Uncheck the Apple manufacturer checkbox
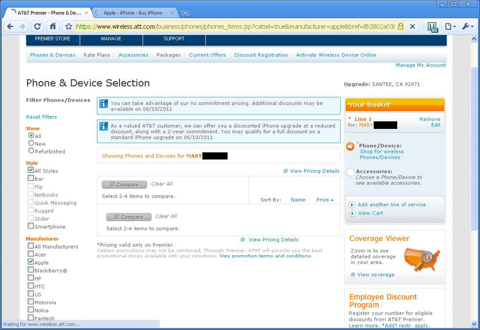 pyautogui.click(x=31, y=262)
